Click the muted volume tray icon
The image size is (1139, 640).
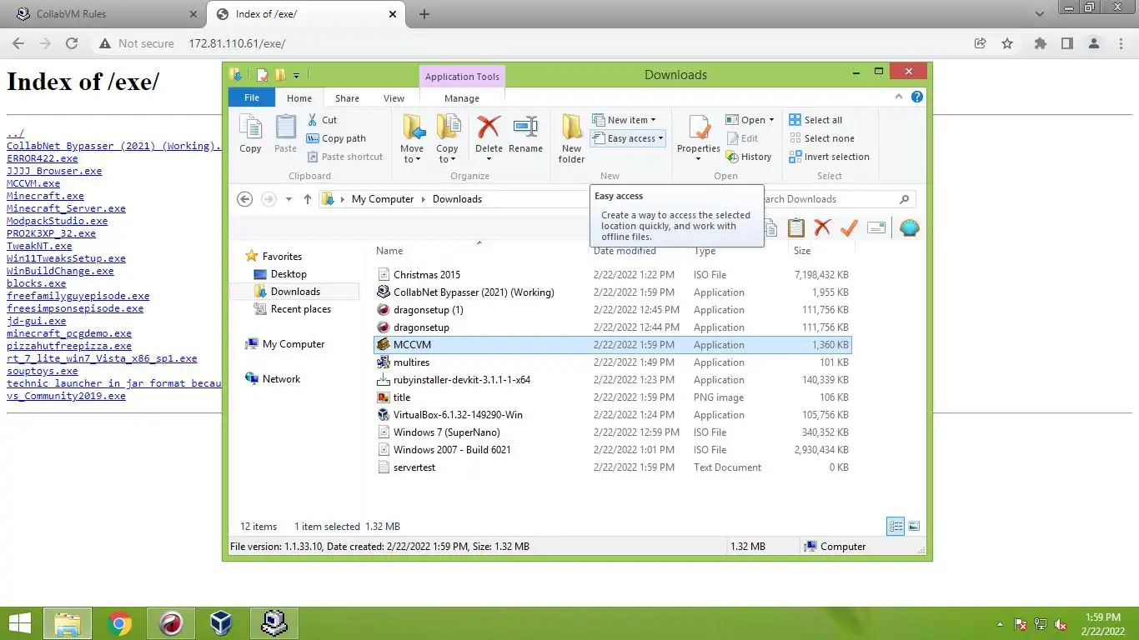[1061, 624]
